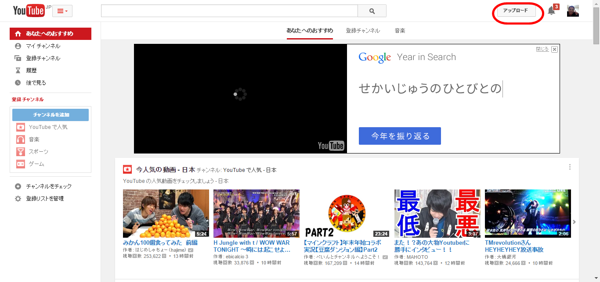This screenshot has height=282, width=600.
Task: Open the H Jungle with t video thumbnail
Action: click(257, 214)
